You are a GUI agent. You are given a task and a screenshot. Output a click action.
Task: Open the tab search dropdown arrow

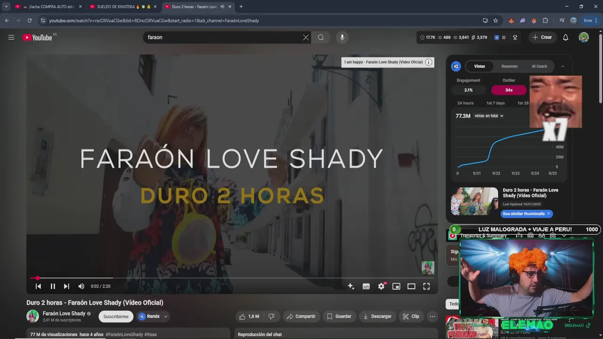6,7
